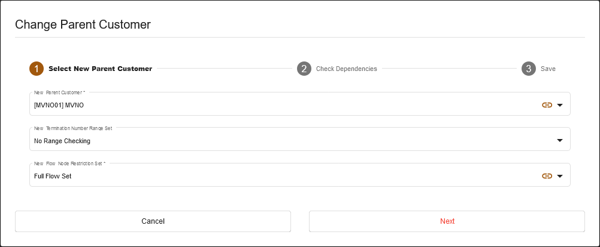Viewport: 600px width, 247px height.
Task: Go to the Check Dependencies step label
Action: pyautogui.click(x=346, y=69)
